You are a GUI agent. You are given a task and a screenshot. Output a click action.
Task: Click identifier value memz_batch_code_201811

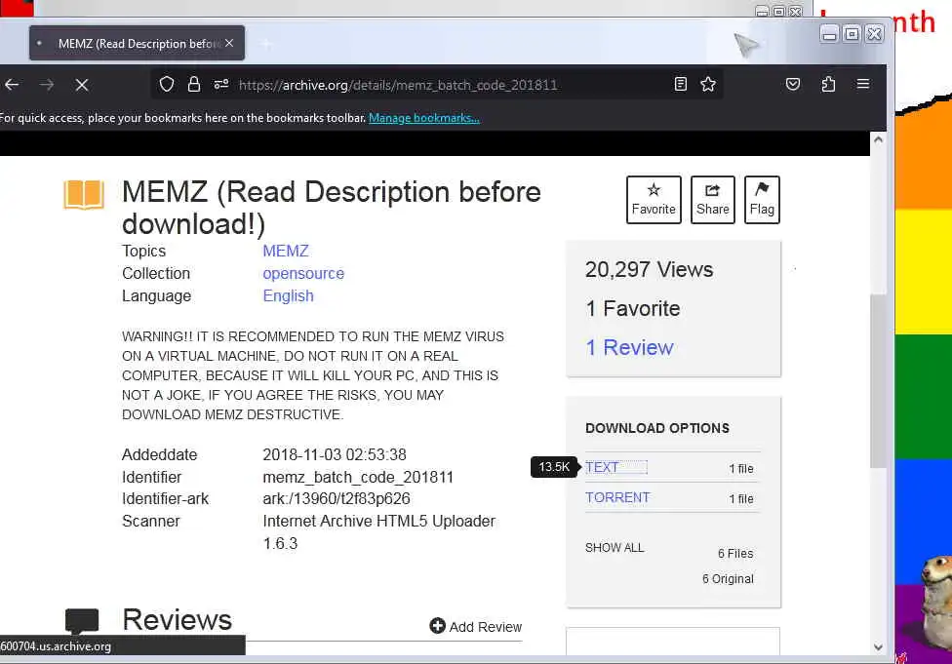358,477
